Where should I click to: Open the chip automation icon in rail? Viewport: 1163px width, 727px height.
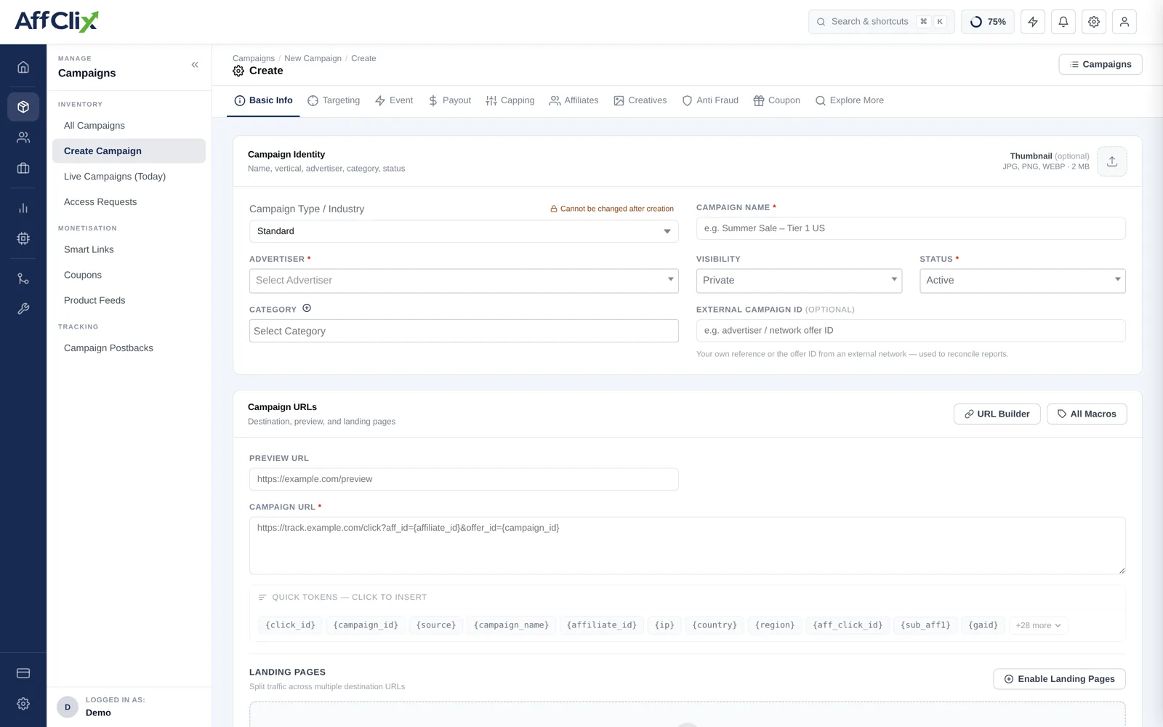click(x=23, y=238)
